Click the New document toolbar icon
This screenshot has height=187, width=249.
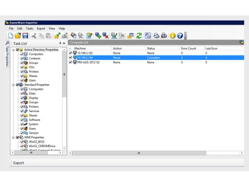(11, 35)
